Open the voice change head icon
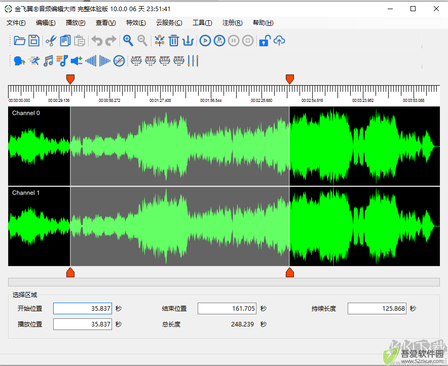Viewport: 448px width, 366px height. tap(19, 61)
